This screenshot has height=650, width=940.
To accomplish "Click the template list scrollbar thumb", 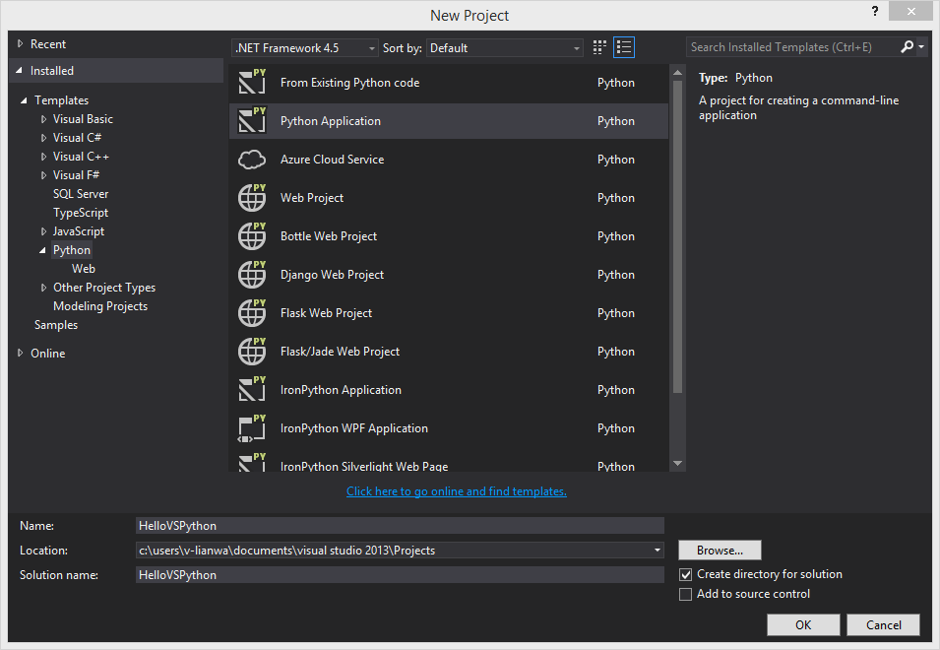I will pyautogui.click(x=677, y=236).
